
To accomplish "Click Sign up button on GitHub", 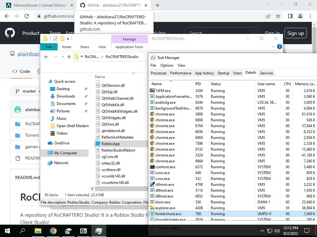I will coord(296,33).
